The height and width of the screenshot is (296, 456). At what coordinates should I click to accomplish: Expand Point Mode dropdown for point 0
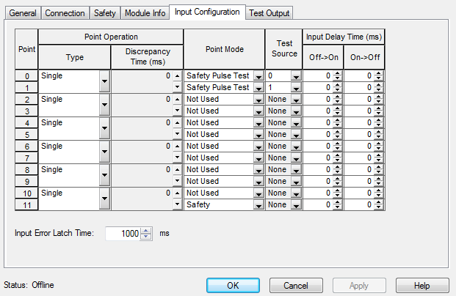[258, 75]
